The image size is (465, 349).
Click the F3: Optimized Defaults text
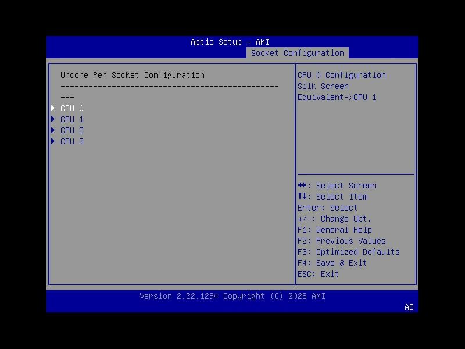click(348, 251)
